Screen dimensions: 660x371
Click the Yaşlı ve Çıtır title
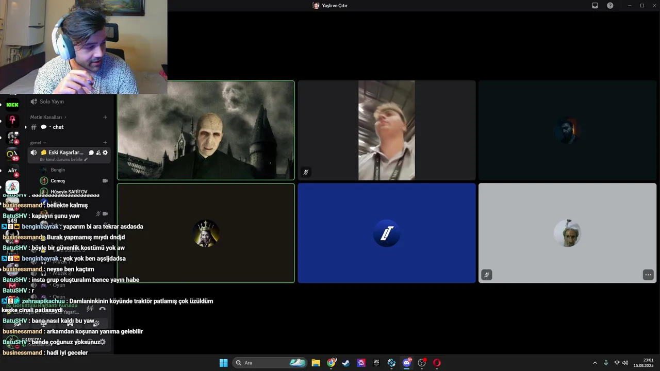[x=334, y=6]
